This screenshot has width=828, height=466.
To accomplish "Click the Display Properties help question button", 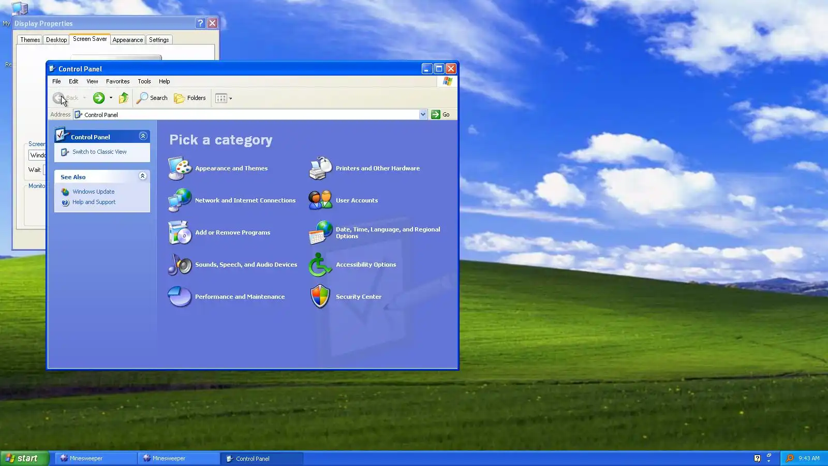I will [x=200, y=23].
